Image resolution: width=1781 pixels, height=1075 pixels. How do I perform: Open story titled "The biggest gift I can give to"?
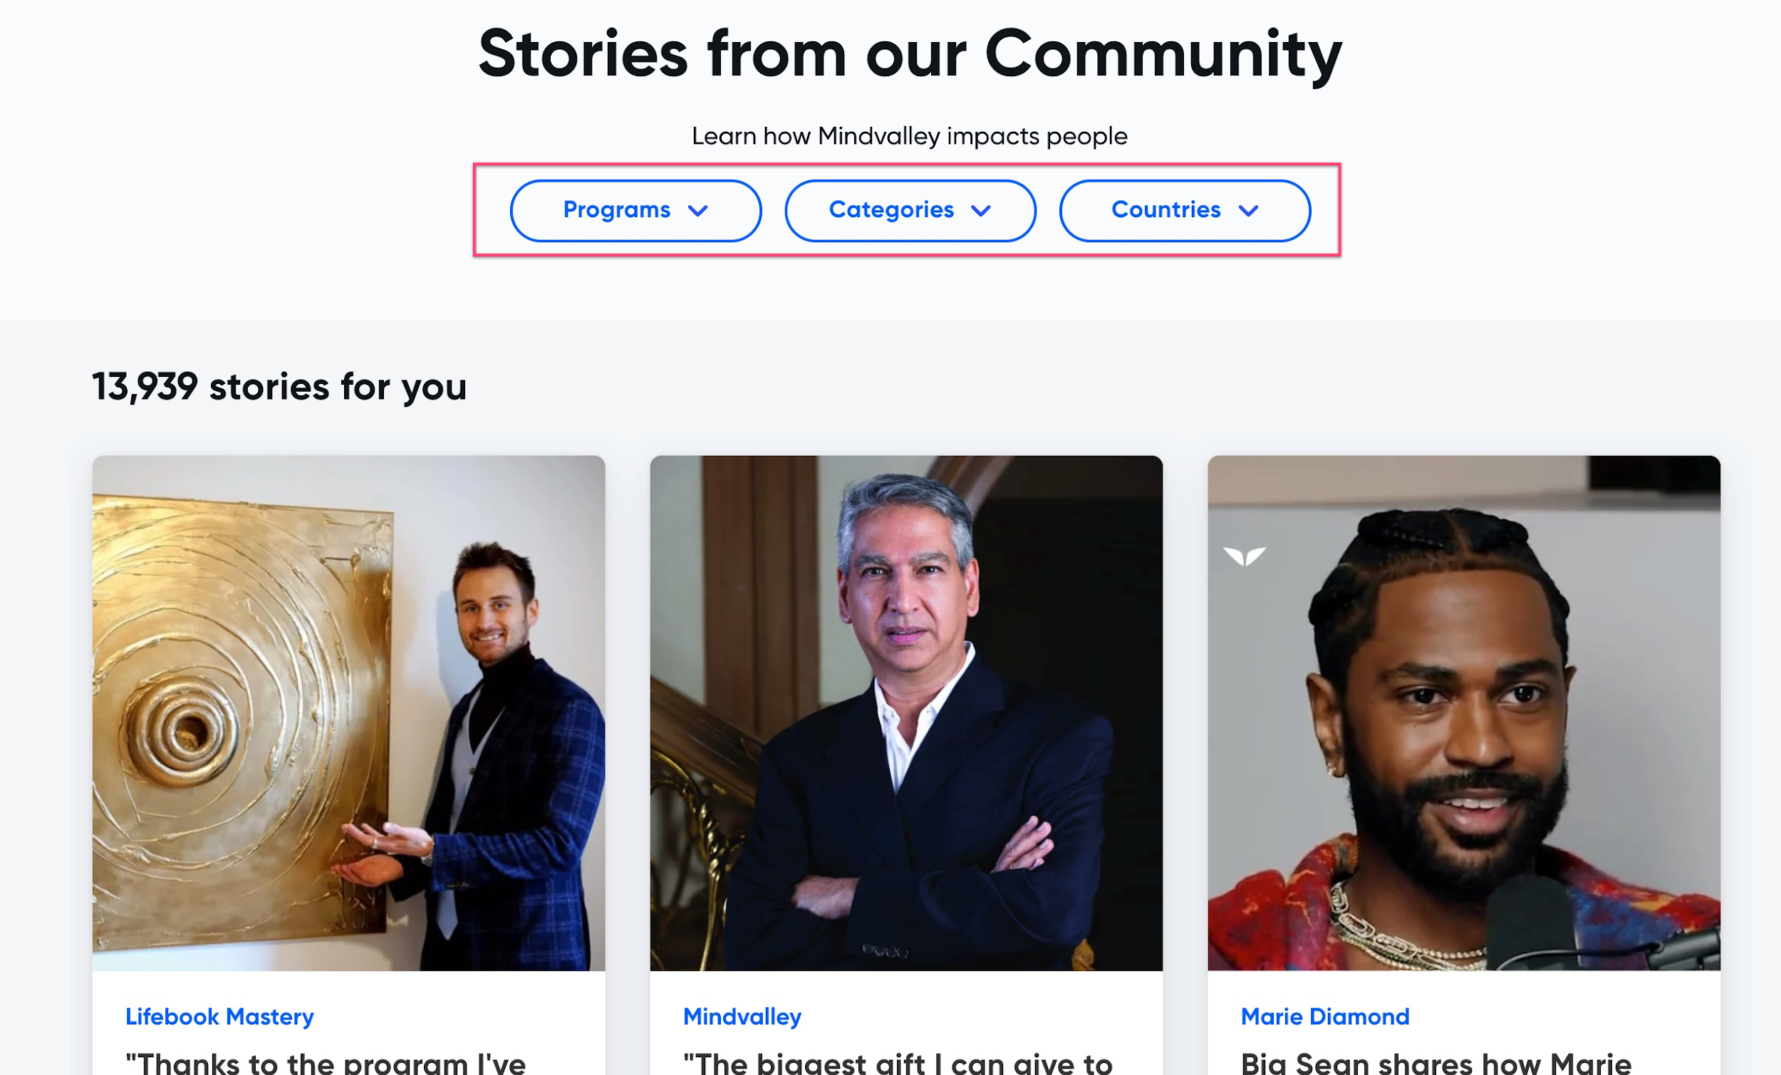tap(897, 1064)
